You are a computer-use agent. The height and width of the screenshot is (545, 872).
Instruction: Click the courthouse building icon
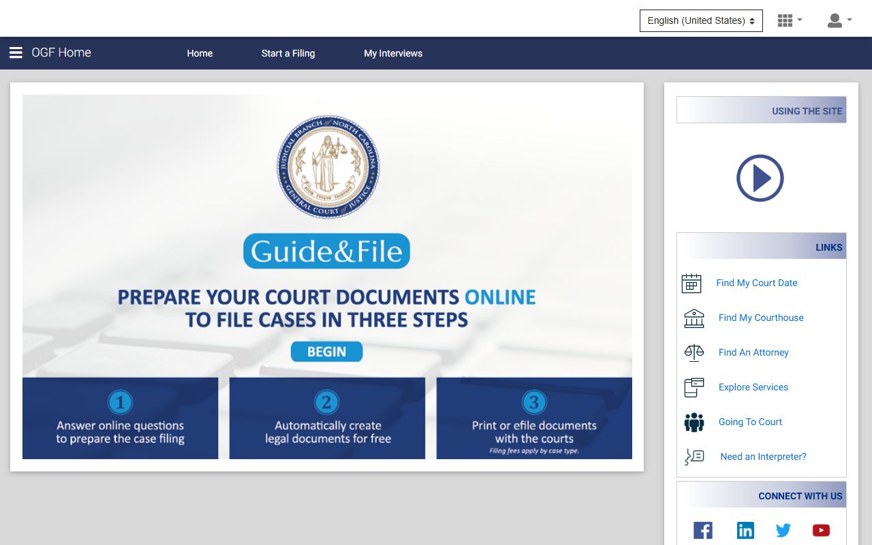(x=694, y=318)
